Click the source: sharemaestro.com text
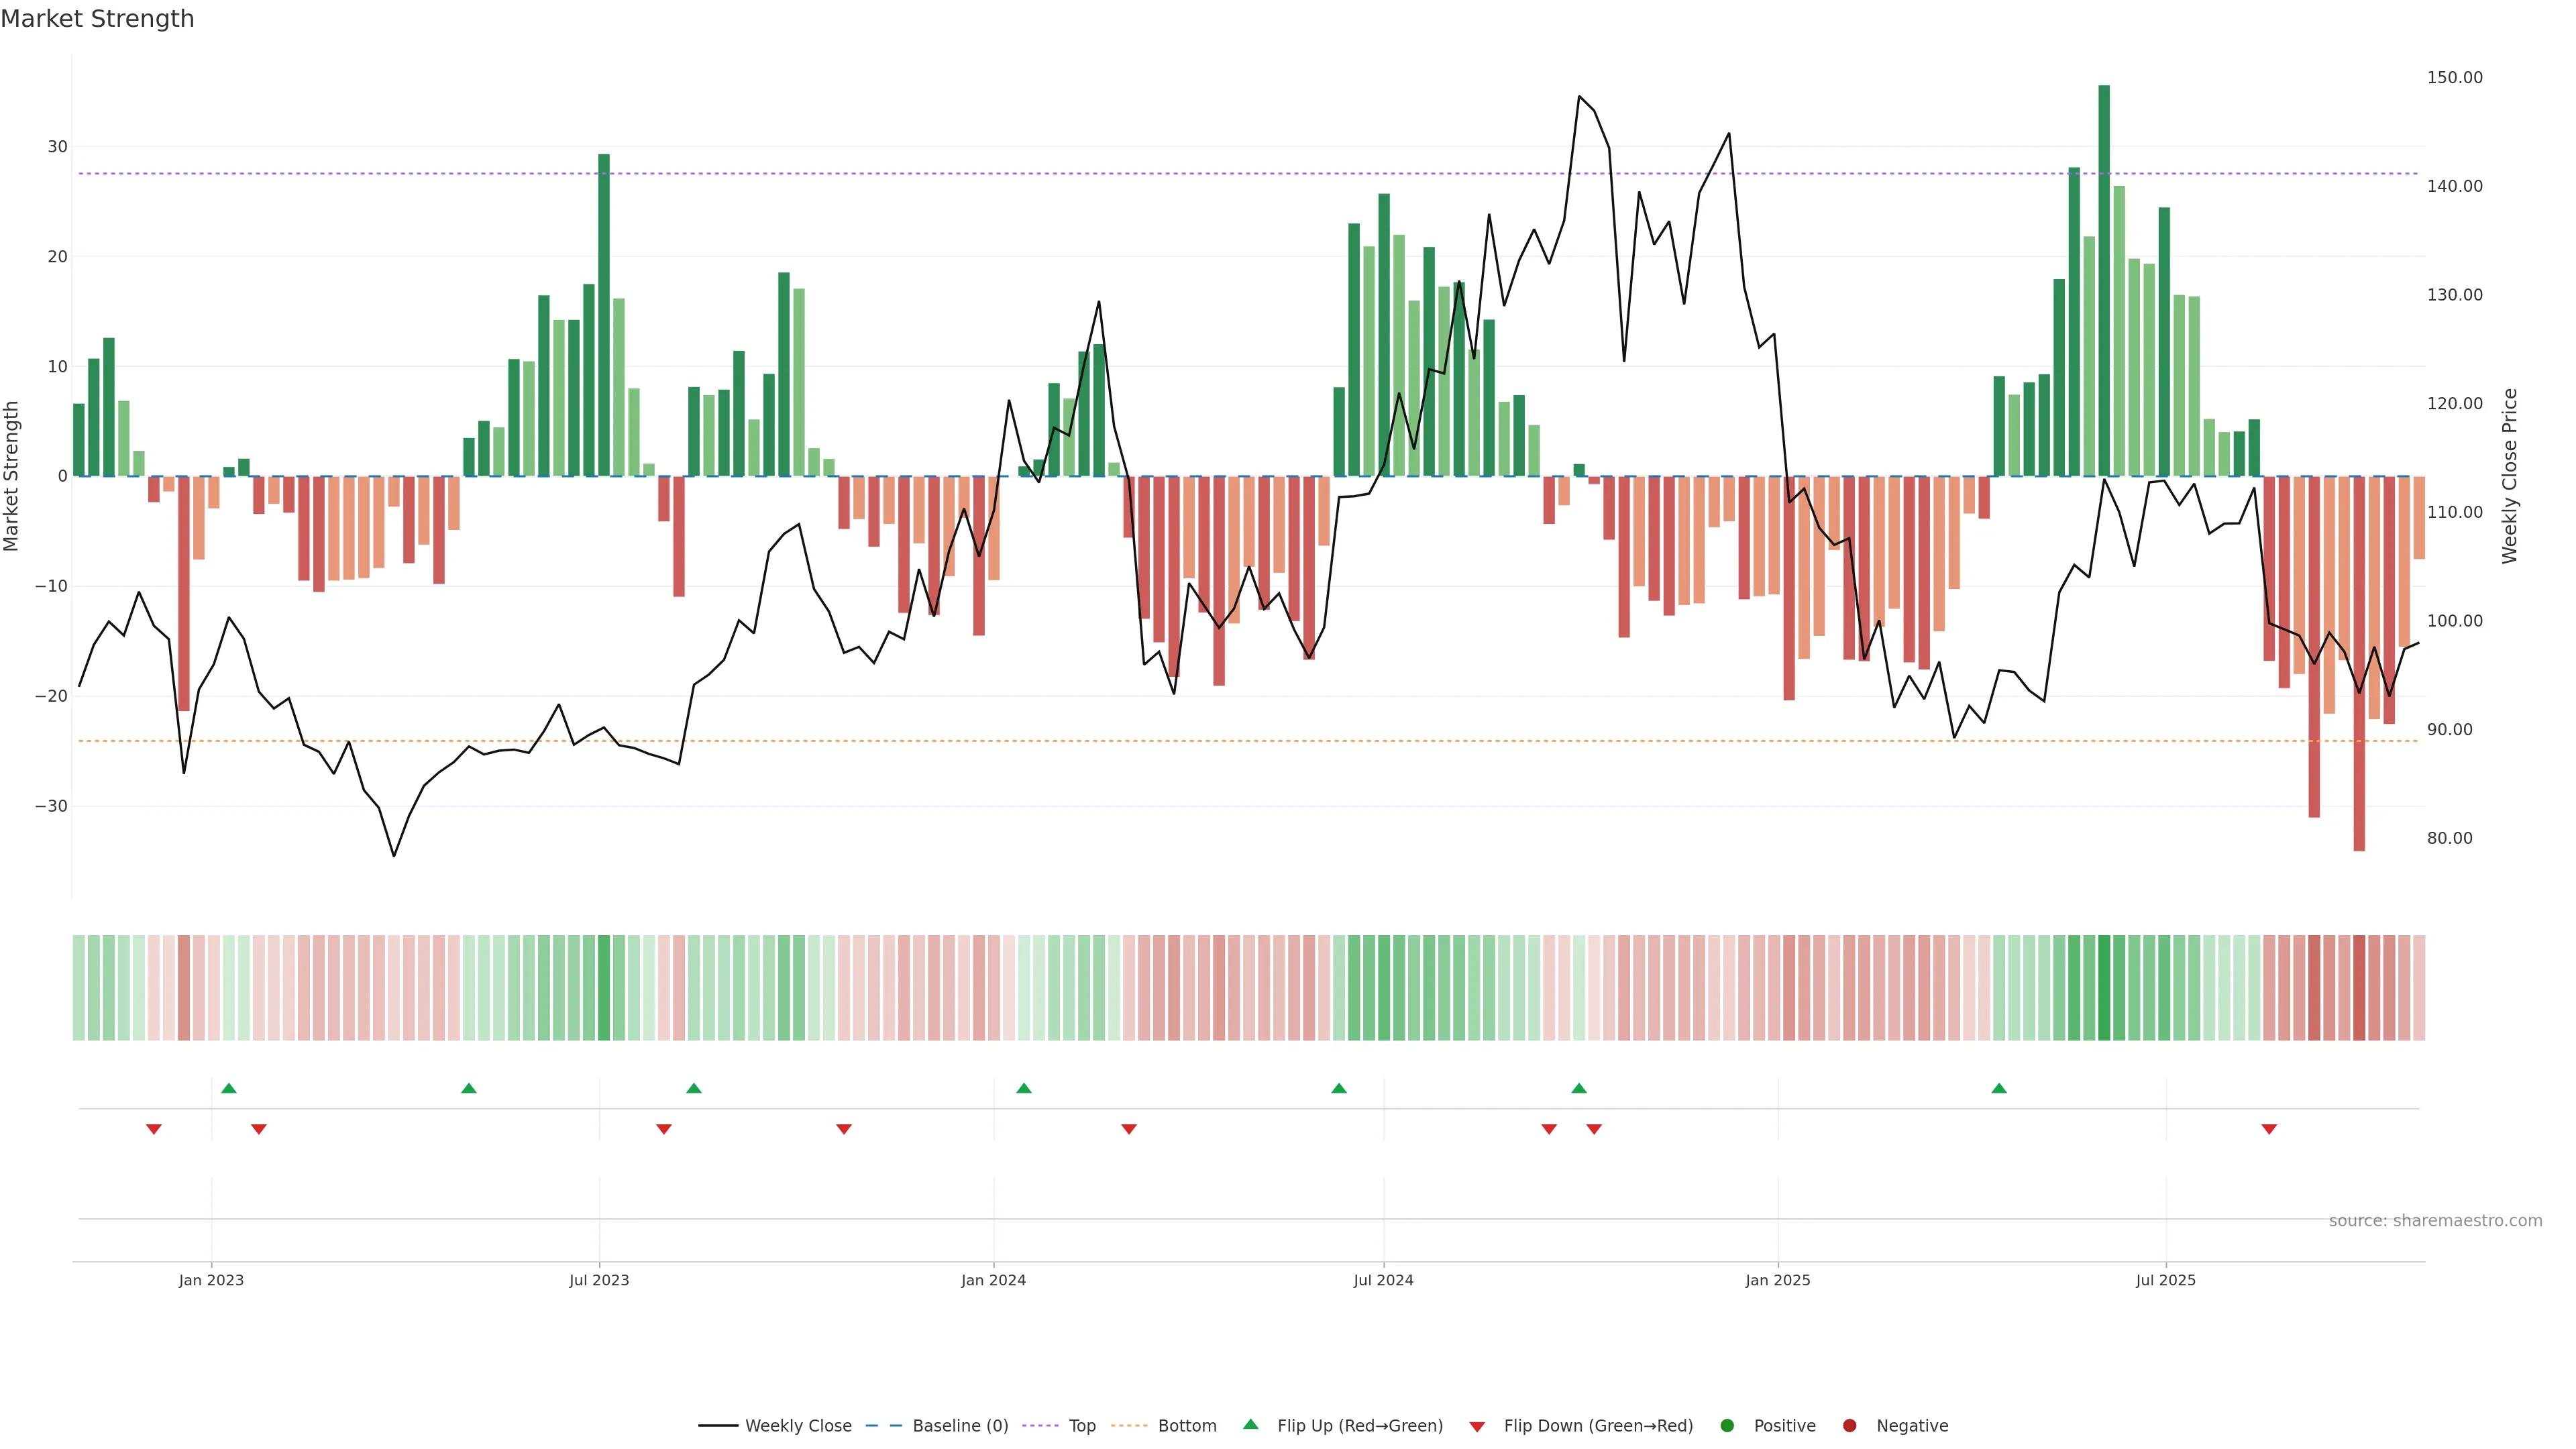This screenshot has width=2576, height=1449. pyautogui.click(x=2435, y=1221)
